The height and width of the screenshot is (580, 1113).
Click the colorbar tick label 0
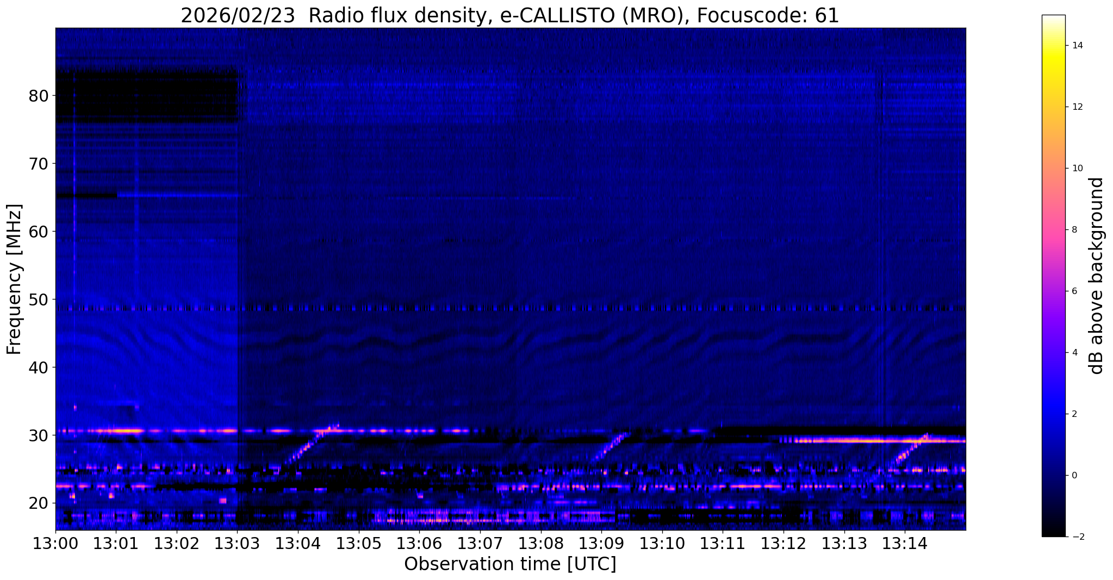(1074, 476)
